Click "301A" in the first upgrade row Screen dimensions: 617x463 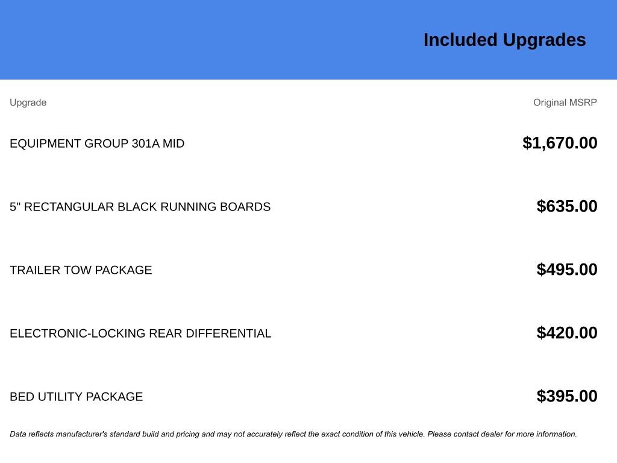tap(145, 143)
